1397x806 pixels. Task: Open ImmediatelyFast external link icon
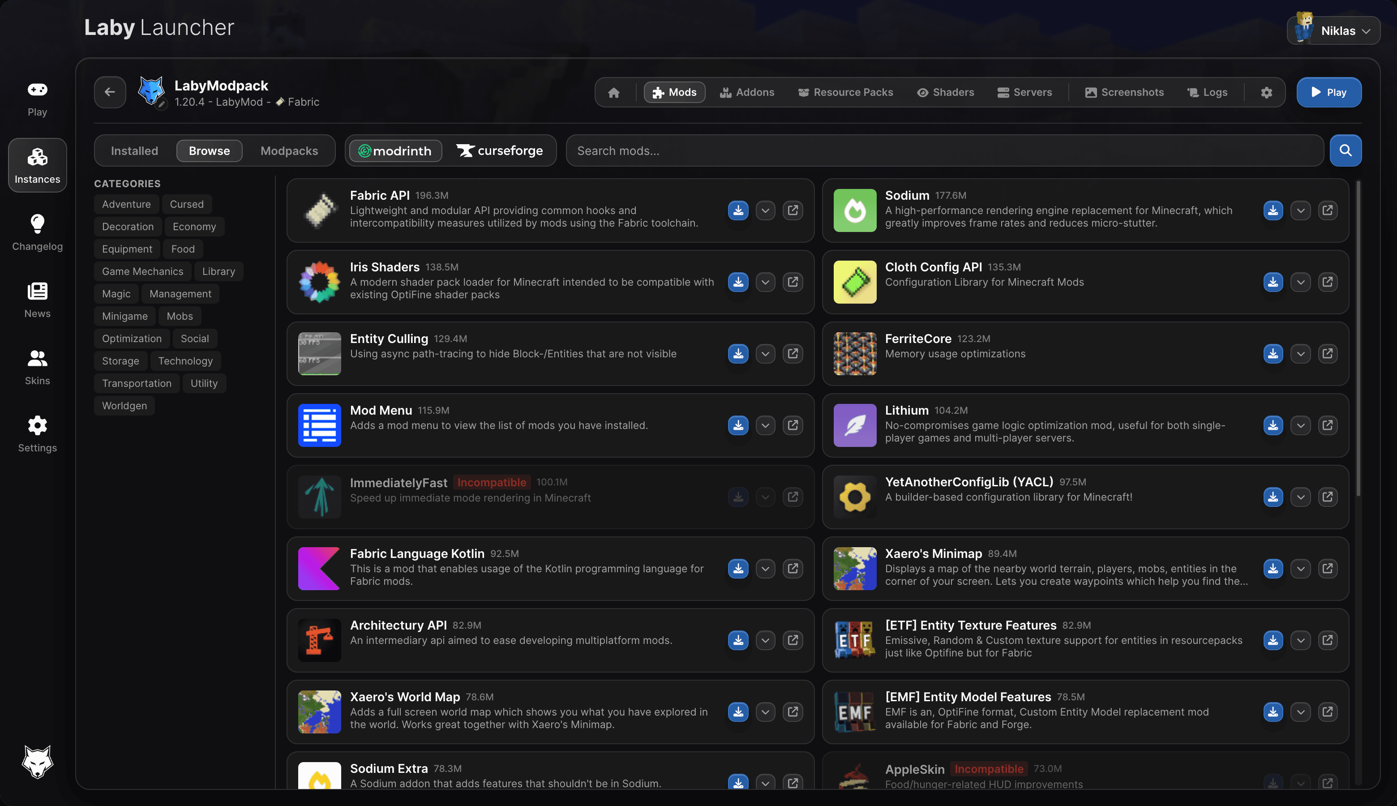click(793, 497)
